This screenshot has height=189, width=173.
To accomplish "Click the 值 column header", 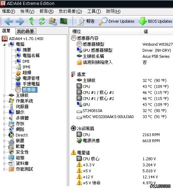I will (x=157, y=32).
